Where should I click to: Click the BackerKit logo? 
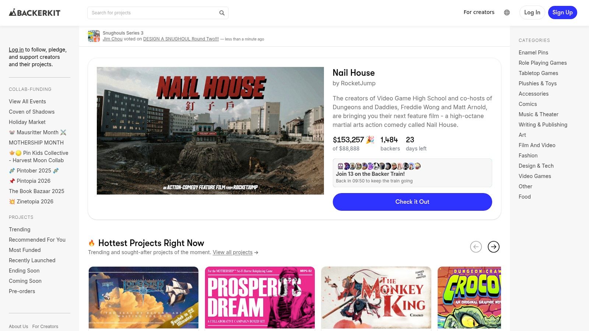pyautogui.click(x=35, y=13)
